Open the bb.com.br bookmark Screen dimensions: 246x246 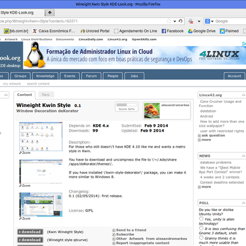click(x=16, y=31)
